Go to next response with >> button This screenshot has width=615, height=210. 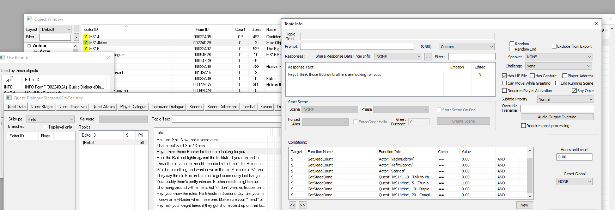(303, 205)
